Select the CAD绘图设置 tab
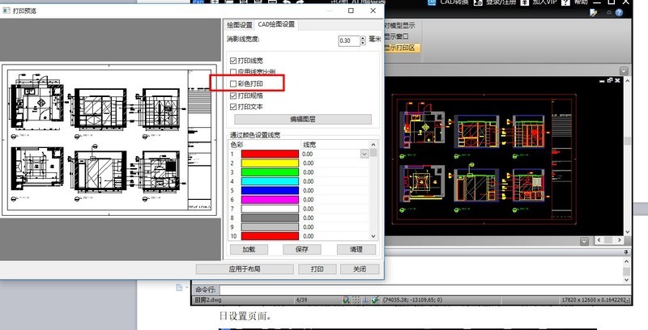This screenshot has height=330, width=648. [x=276, y=25]
